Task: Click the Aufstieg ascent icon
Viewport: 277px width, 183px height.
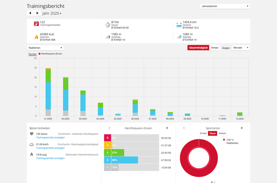Action: pyautogui.click(x=108, y=37)
